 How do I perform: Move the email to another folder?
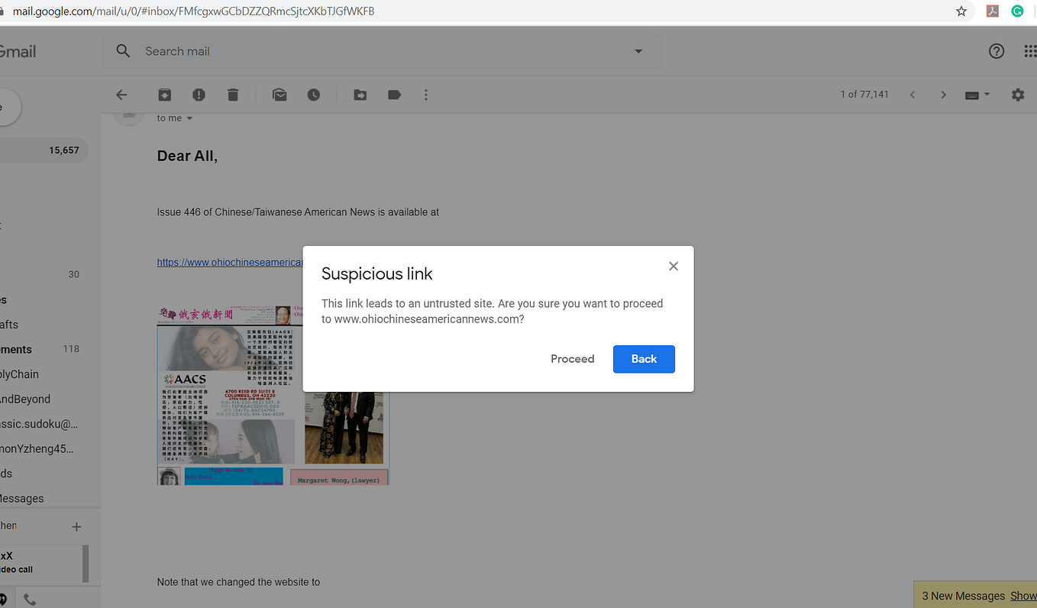click(360, 95)
